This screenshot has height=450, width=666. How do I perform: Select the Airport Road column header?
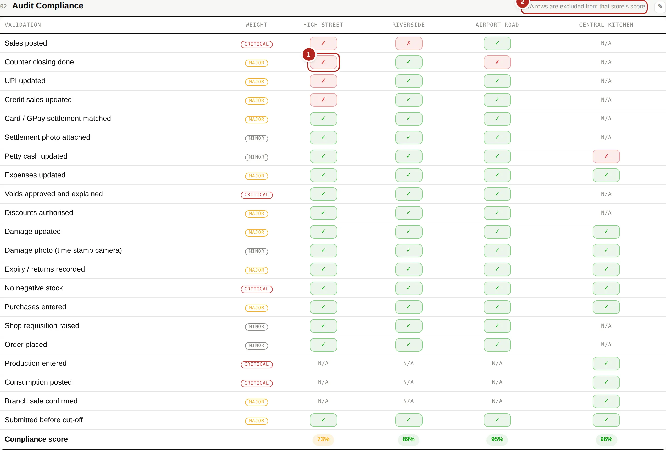click(x=497, y=25)
